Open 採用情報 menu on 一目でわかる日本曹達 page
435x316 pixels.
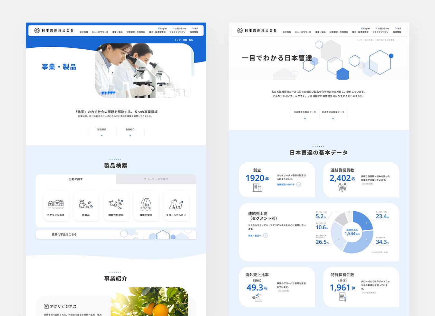tap(397, 32)
